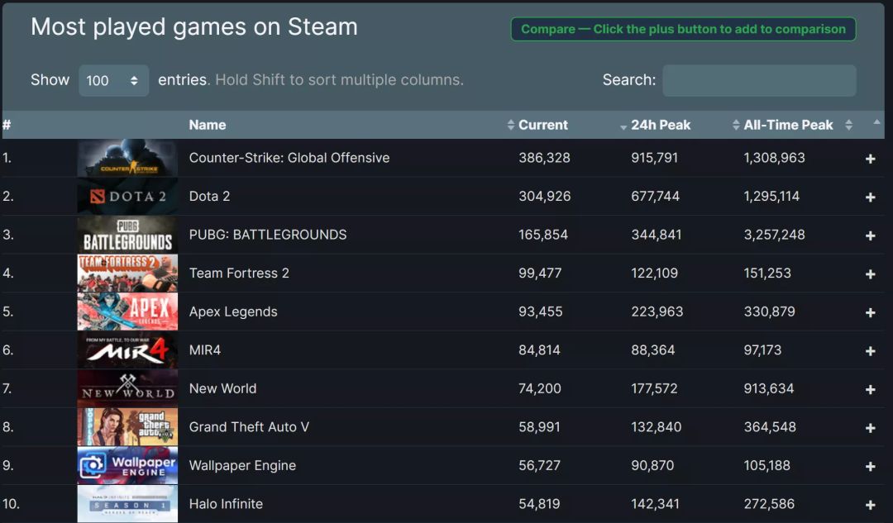Screen dimensions: 893x523
Task: Sort by the Name column header
Action: pos(208,125)
